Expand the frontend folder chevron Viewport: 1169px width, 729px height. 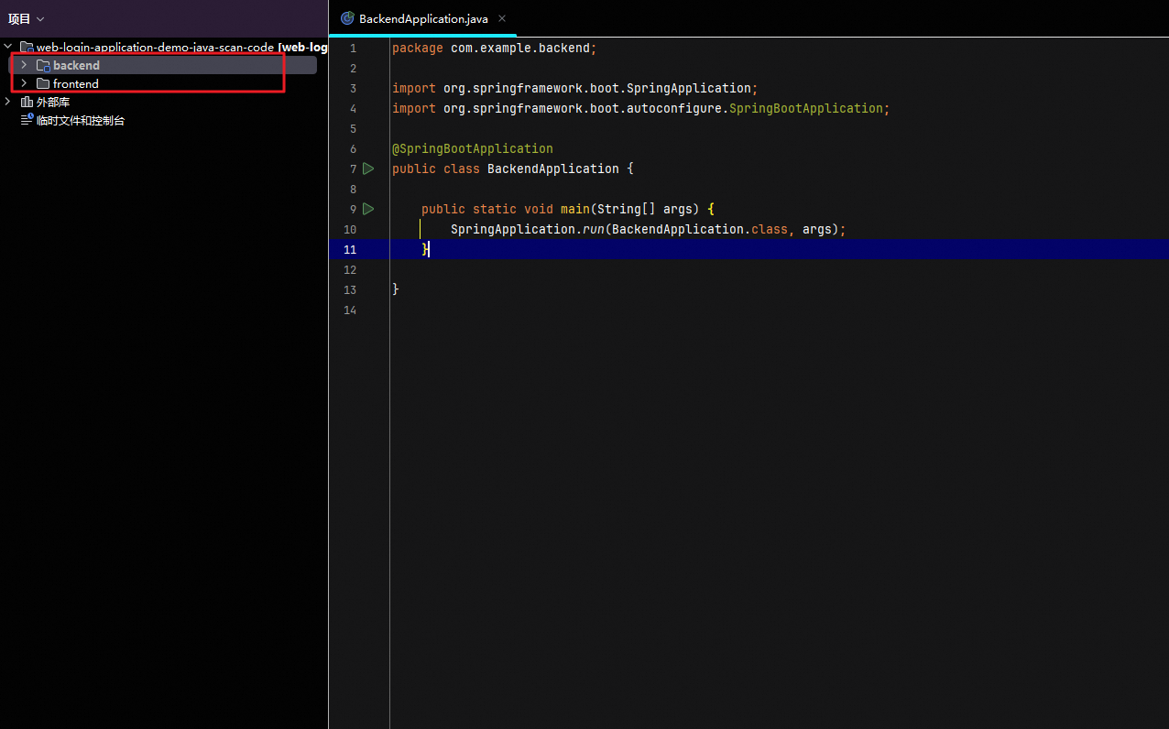click(24, 83)
